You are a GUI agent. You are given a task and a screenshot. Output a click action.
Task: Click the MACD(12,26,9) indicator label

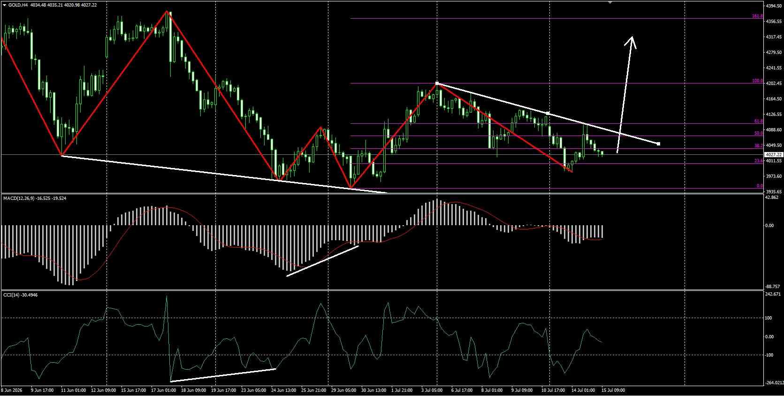tap(19, 198)
